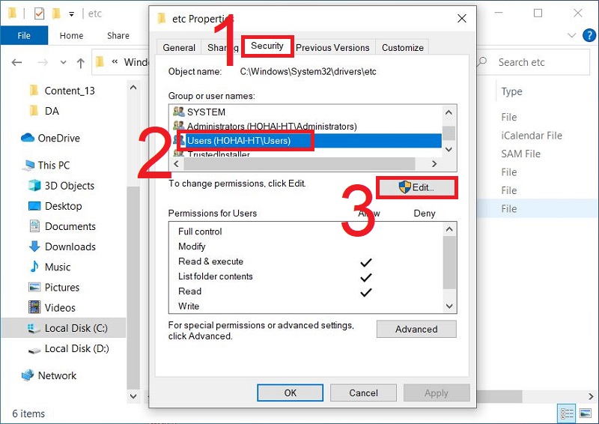
Task: Click the Downloads arrow icon
Action: [x=34, y=246]
